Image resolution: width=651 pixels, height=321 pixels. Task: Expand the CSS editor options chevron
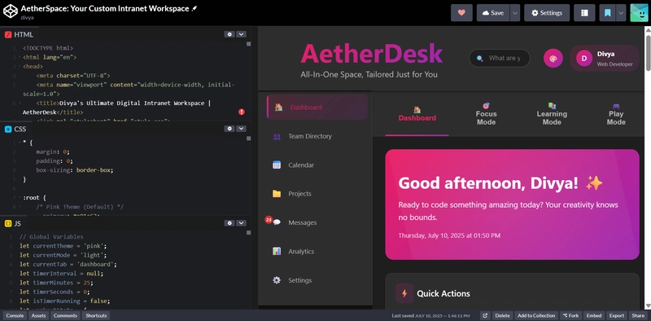click(x=241, y=129)
